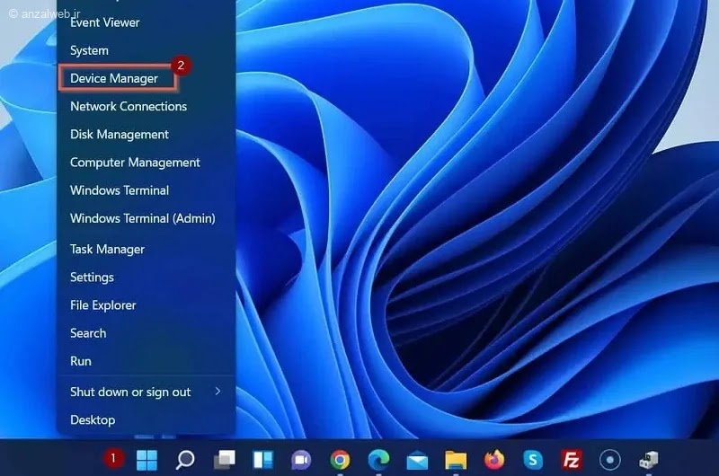
Task: Open Device Manager
Action: 114,78
